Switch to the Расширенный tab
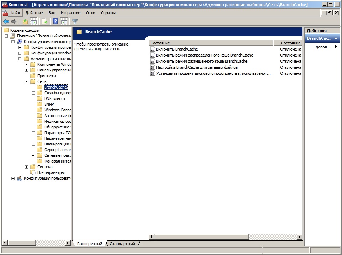342x255 pixels. click(90, 244)
